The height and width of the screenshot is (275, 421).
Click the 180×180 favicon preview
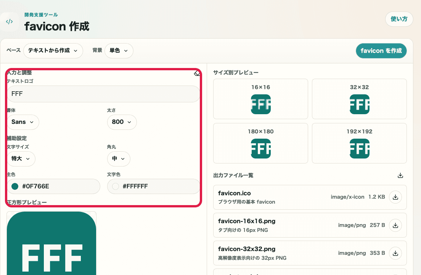tap(260, 148)
